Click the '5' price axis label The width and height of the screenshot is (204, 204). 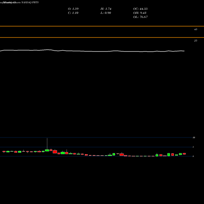193,147
